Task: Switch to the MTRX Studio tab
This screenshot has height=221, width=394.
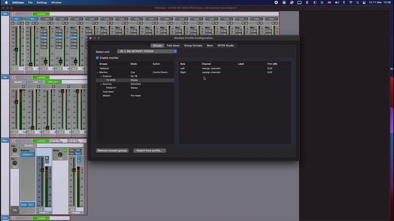Action: (x=226, y=45)
